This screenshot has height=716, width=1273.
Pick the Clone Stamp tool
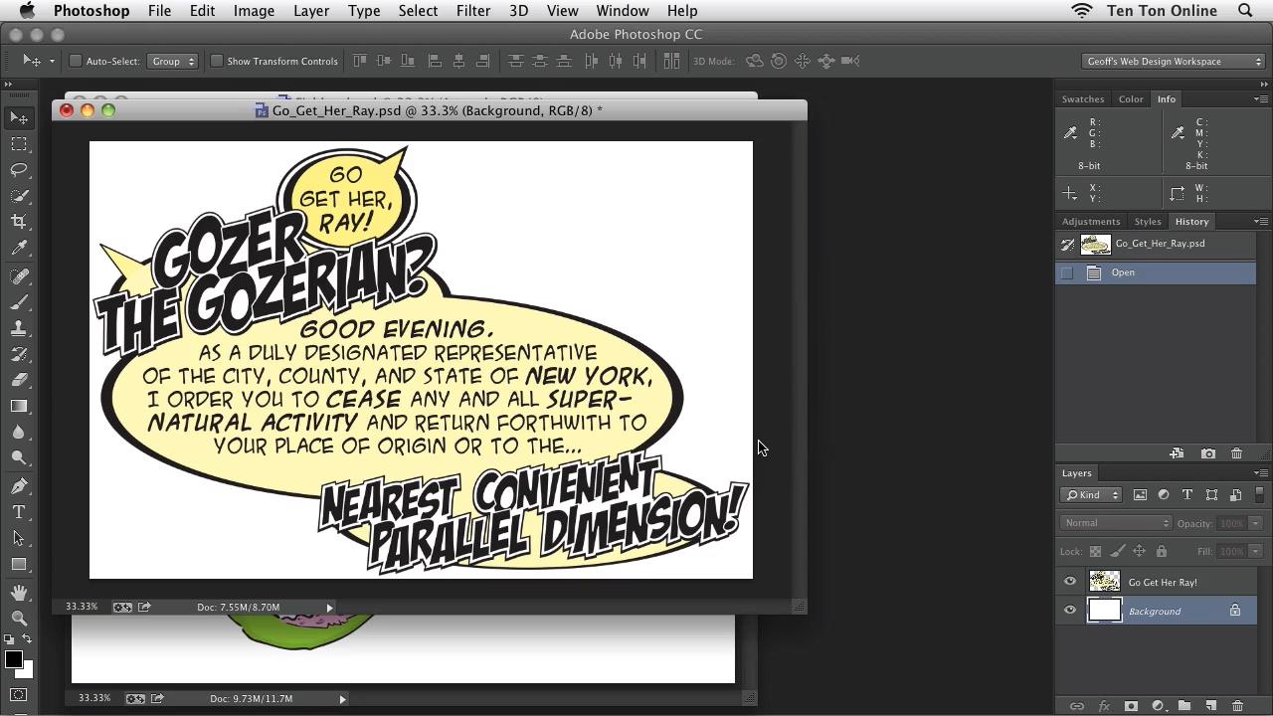pyautogui.click(x=19, y=328)
